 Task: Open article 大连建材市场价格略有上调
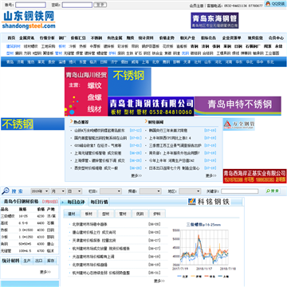click(93, 257)
